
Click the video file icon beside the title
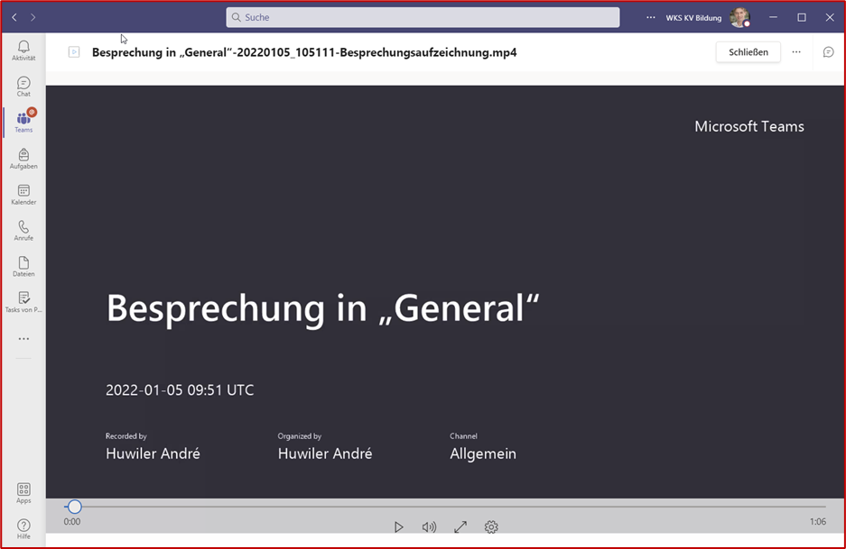[x=74, y=52]
